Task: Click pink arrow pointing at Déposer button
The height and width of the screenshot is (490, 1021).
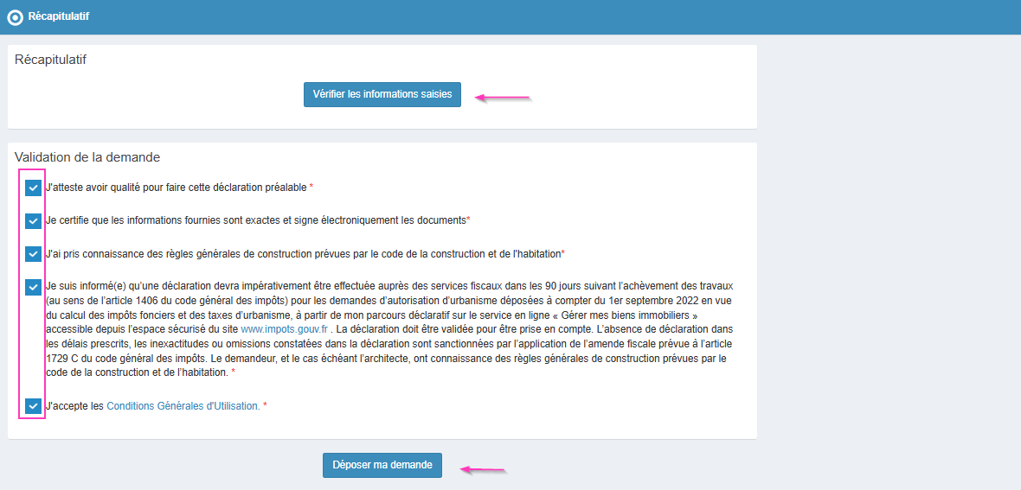Action: pos(481,470)
